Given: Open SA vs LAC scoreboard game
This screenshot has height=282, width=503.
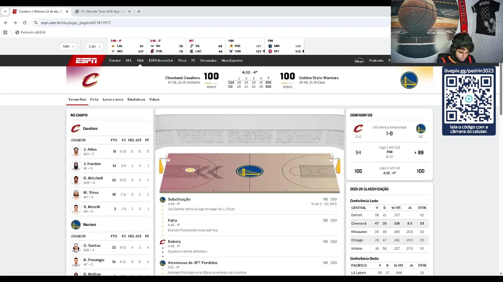Looking at the screenshot, I should 206,46.
